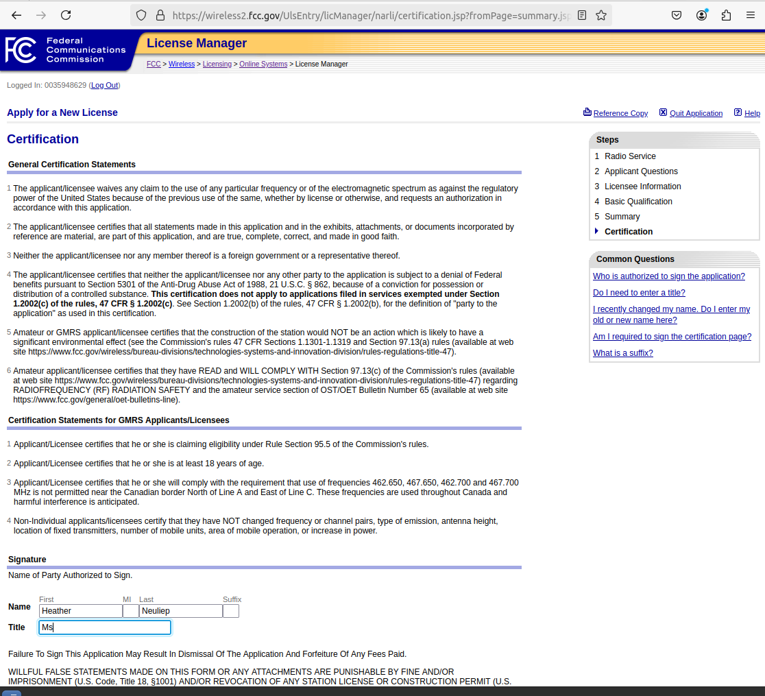Select the Wireless breadcrumb link
The height and width of the screenshot is (696, 765).
(x=182, y=64)
